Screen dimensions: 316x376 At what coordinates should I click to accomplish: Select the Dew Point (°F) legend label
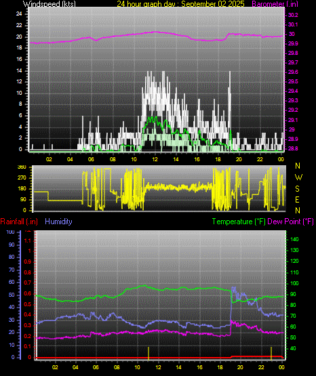(x=290, y=222)
